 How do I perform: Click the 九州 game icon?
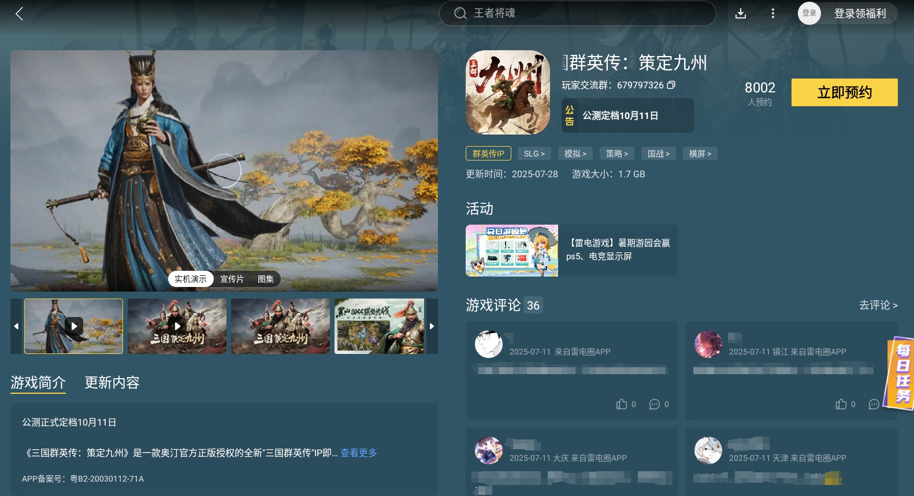point(508,92)
